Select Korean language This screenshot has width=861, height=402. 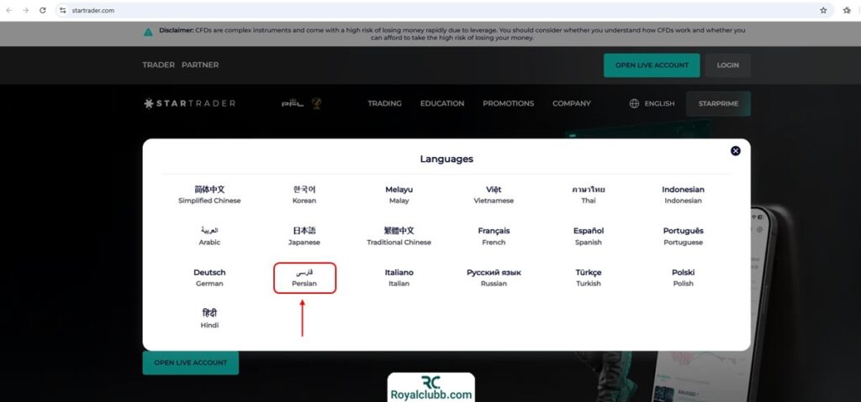tap(304, 195)
